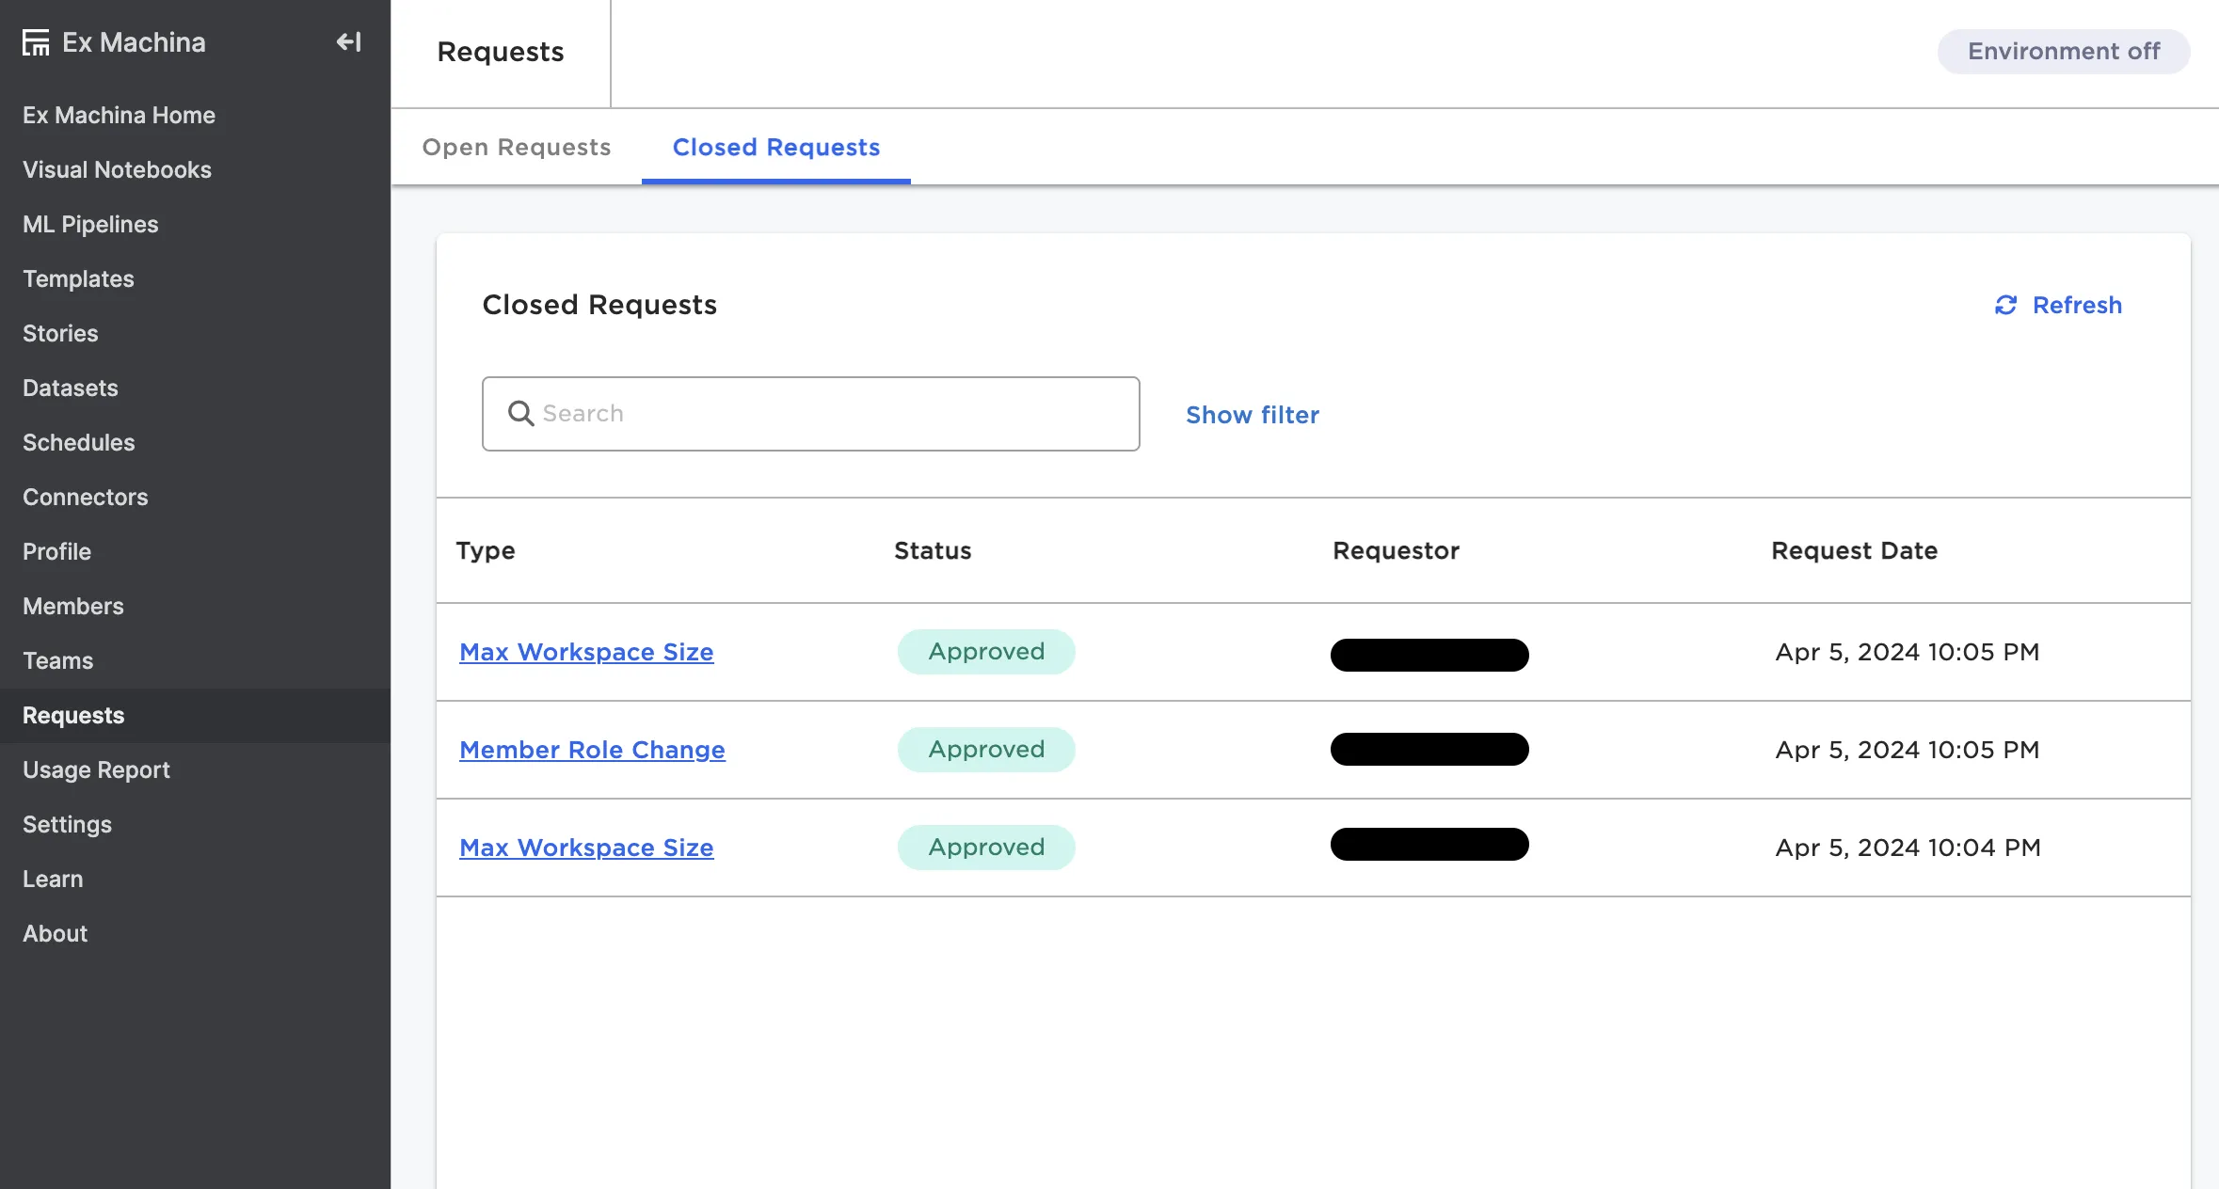This screenshot has width=2219, height=1189.
Task: Expand filters with Show filter
Action: [x=1252, y=415]
